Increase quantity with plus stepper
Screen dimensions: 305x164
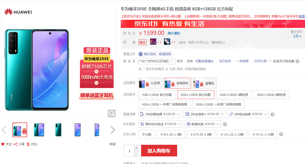[x=137, y=148]
